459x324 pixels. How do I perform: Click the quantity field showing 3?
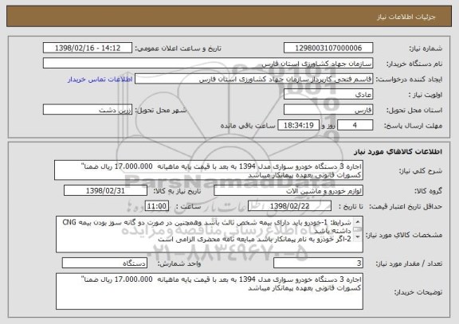(x=318, y=263)
